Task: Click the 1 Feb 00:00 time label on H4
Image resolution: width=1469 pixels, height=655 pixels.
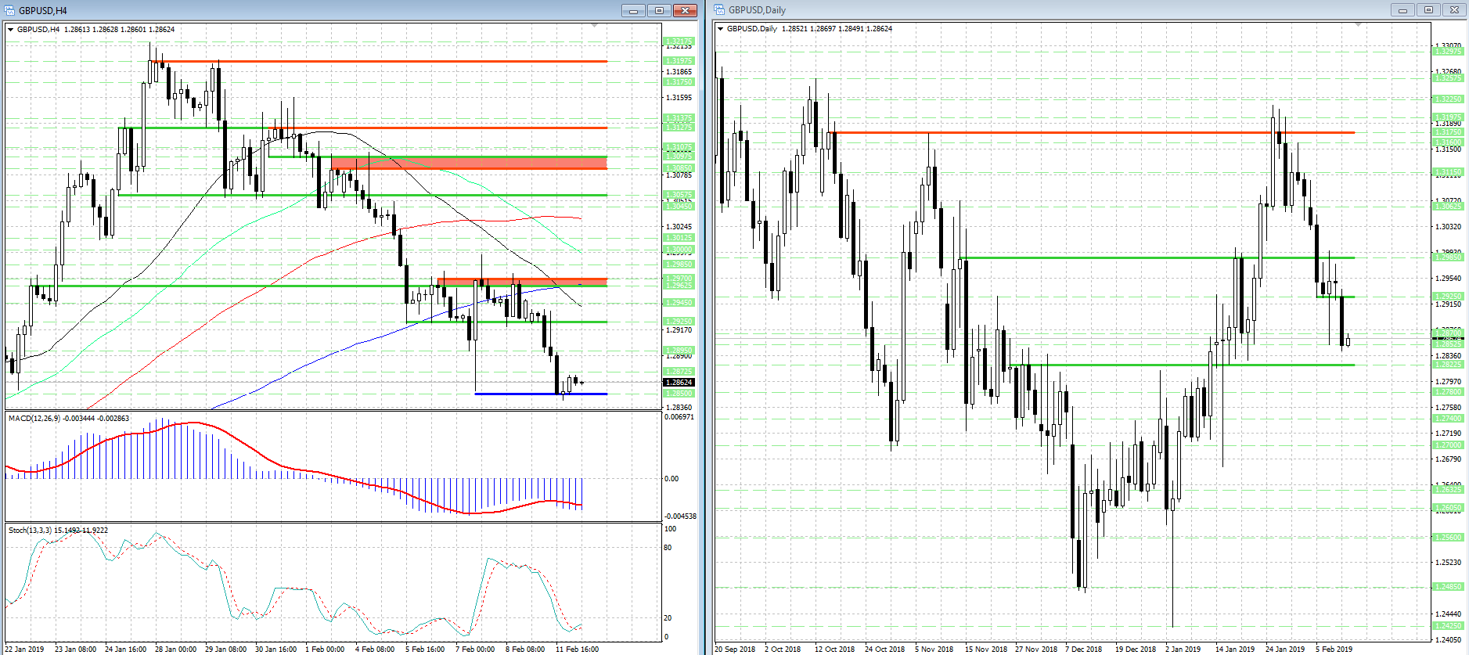Action: [x=325, y=649]
